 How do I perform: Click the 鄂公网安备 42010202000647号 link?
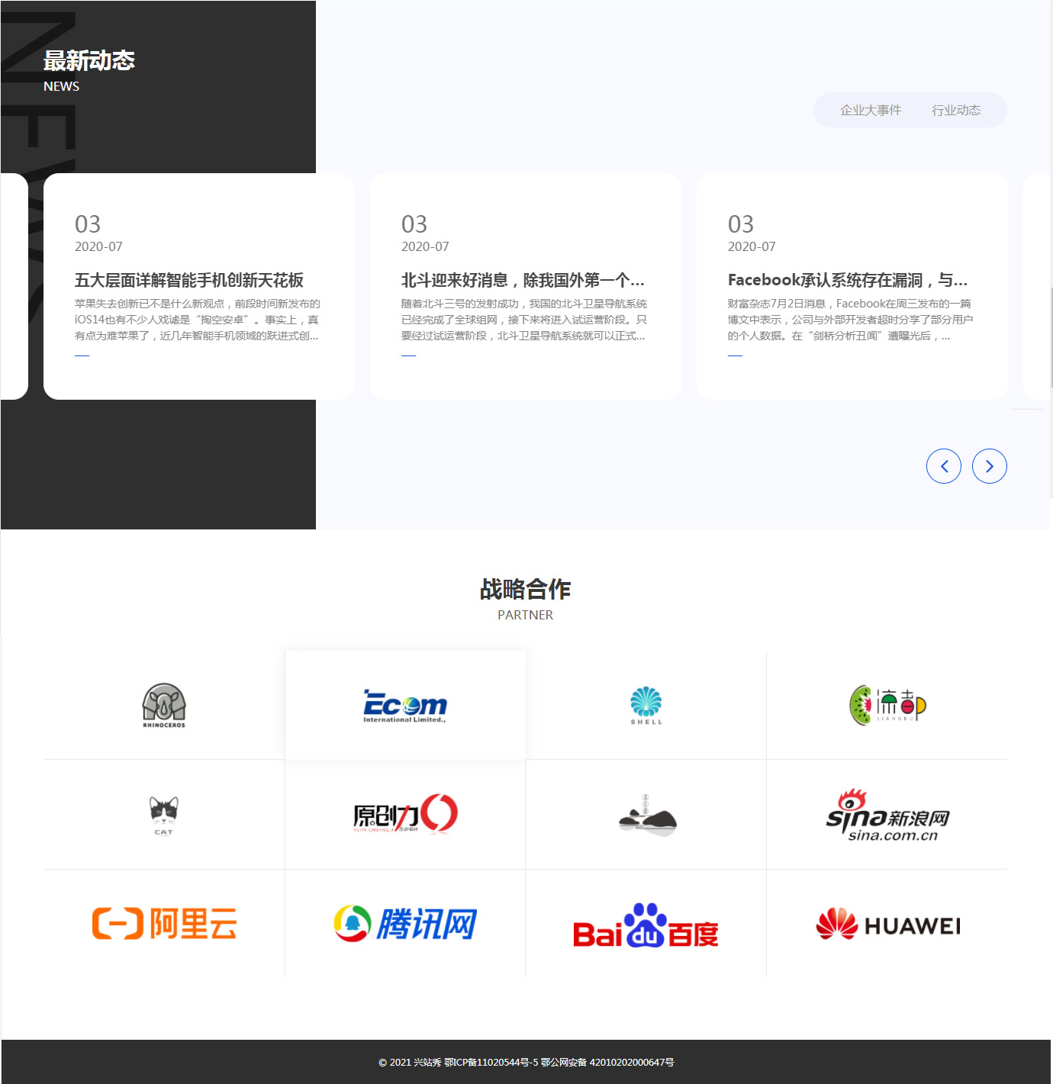[x=607, y=1063]
